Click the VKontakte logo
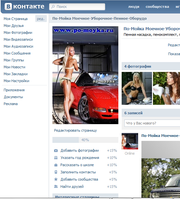 click(x=24, y=7)
